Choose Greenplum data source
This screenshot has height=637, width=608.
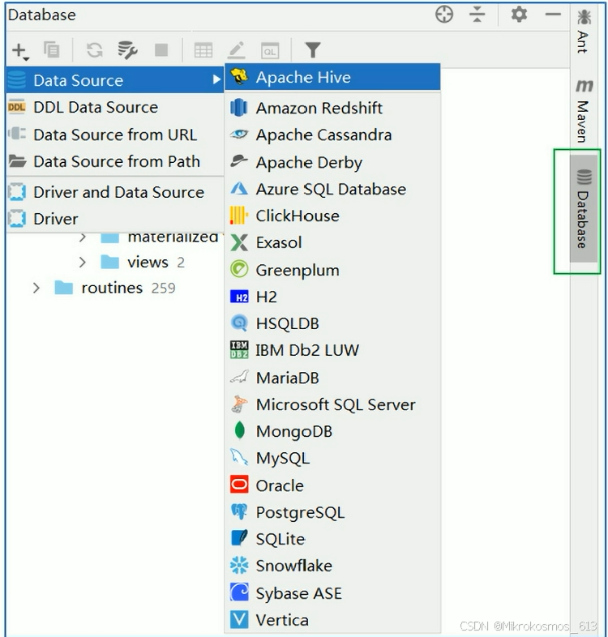[x=332, y=270]
